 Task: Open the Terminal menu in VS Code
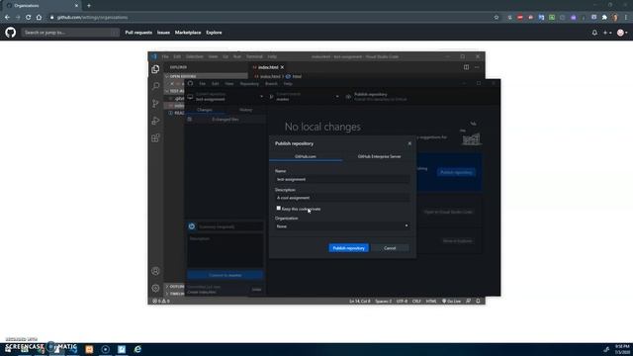254,57
